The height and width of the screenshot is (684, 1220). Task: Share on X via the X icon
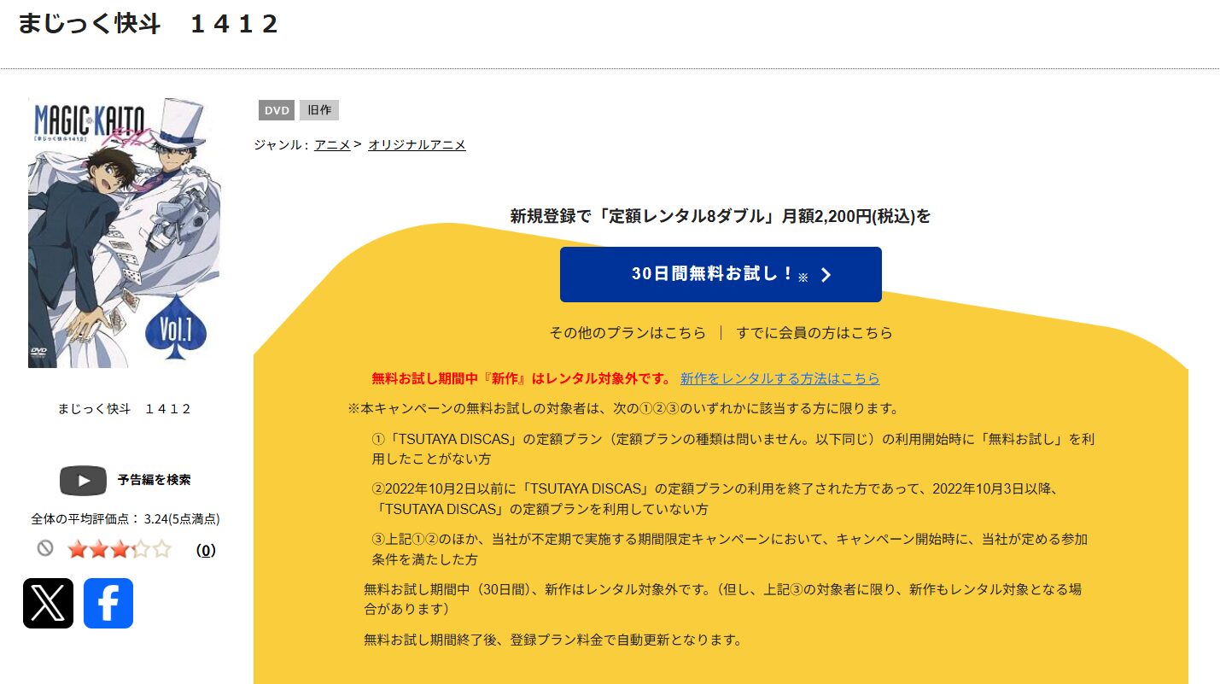(48, 603)
